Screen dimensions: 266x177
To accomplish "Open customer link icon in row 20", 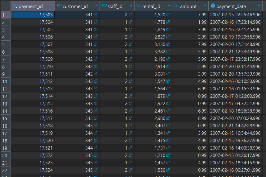I will (x=95, y=155).
